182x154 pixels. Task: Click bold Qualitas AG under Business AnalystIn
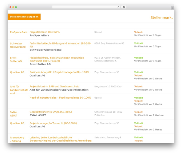click(x=37, y=75)
